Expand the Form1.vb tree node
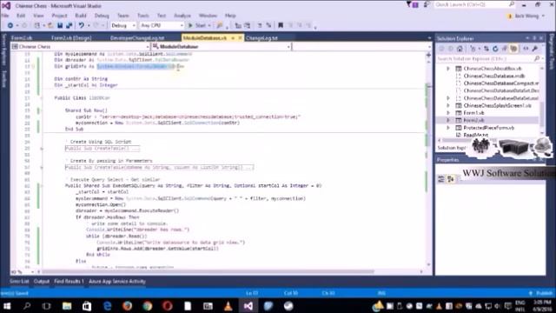 click(448, 112)
